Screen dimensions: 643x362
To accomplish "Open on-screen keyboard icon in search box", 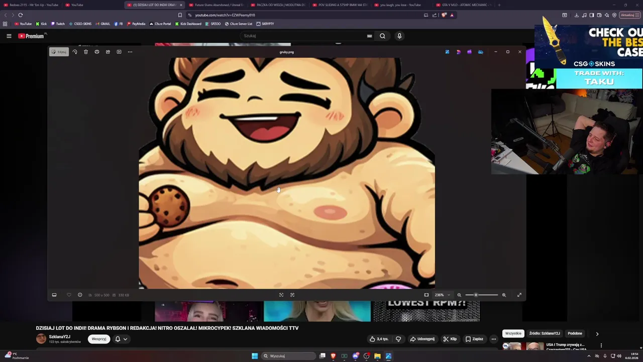I will 370,36.
